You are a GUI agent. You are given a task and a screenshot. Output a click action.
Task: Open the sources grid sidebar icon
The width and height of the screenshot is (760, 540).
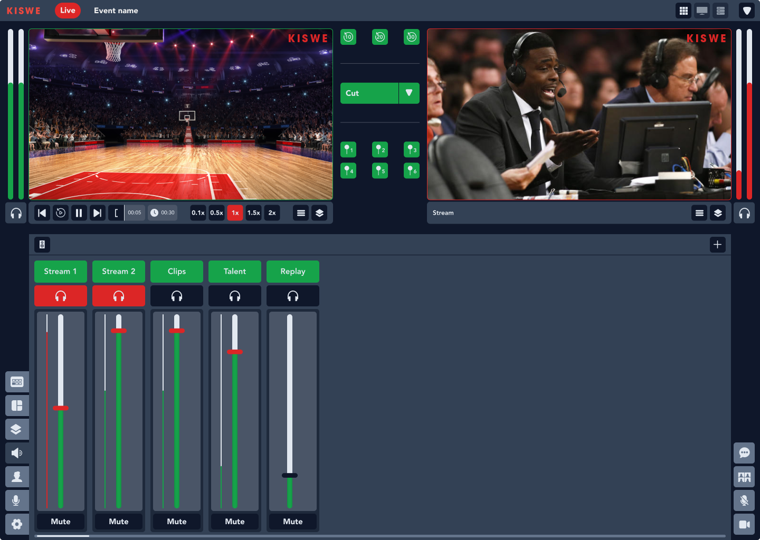click(x=17, y=382)
